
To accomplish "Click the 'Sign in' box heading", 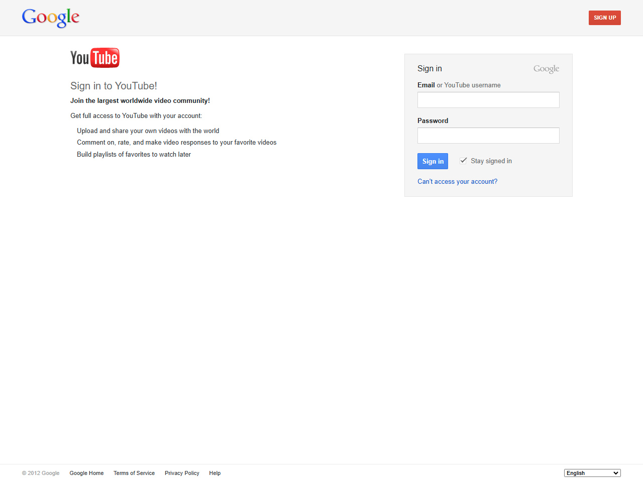I will tap(430, 68).
